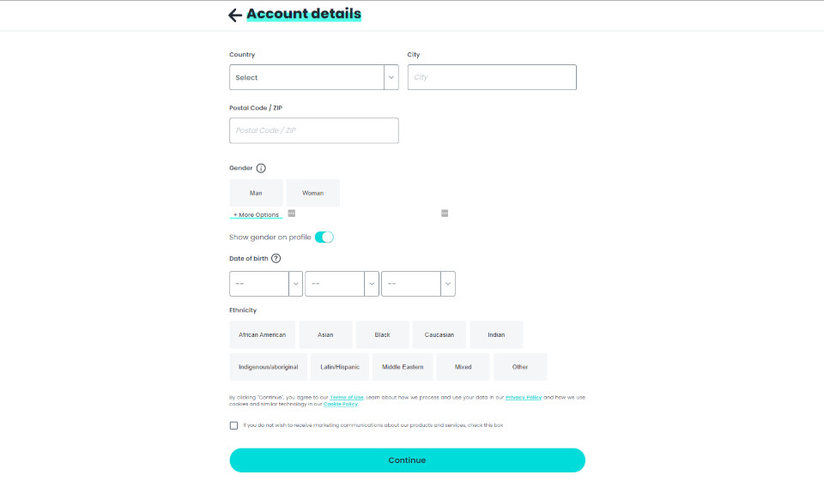Select Man gender option
The height and width of the screenshot is (481, 824).
tap(256, 193)
